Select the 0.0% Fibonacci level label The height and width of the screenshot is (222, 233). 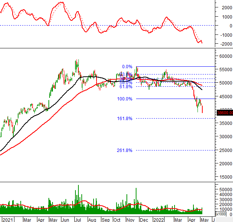click(x=127, y=67)
